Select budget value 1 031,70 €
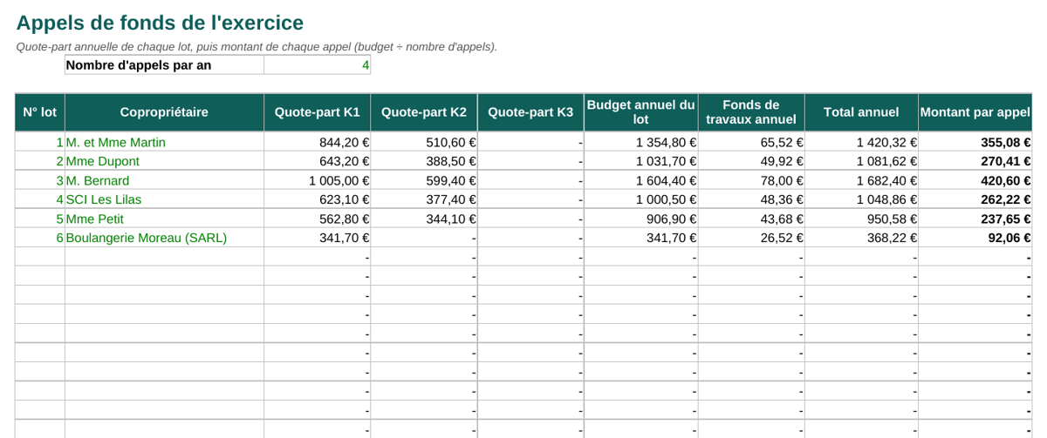The width and height of the screenshot is (1047, 438). [641, 161]
